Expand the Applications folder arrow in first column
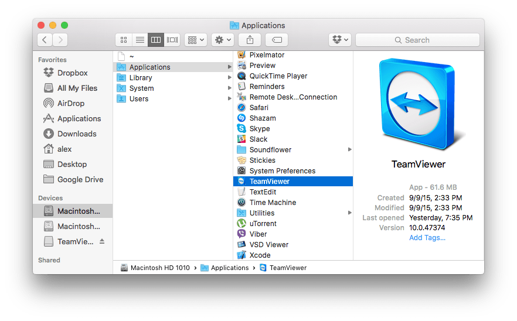Image resolution: width=517 pixels, height=321 pixels. 229,67
